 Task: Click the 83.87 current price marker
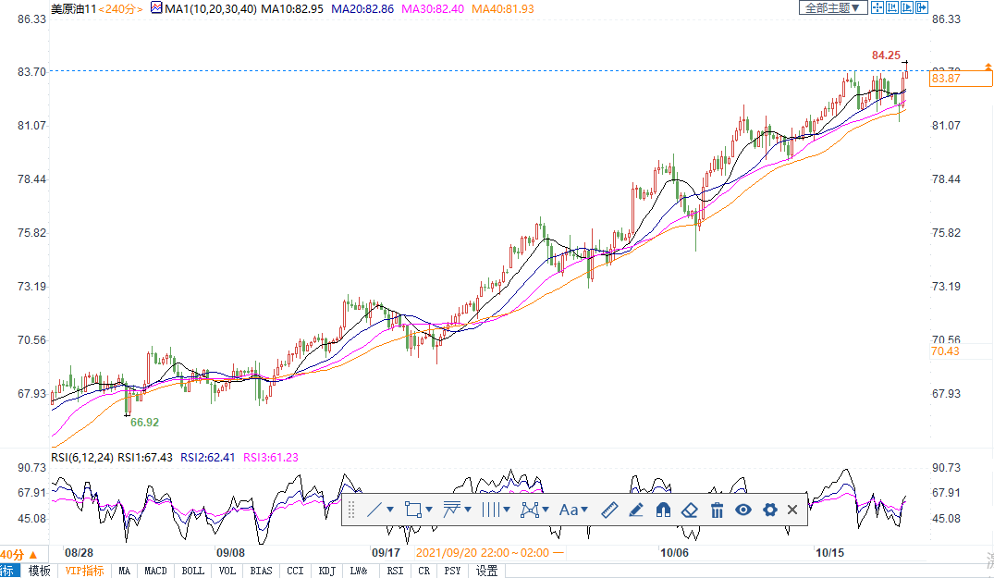point(945,79)
